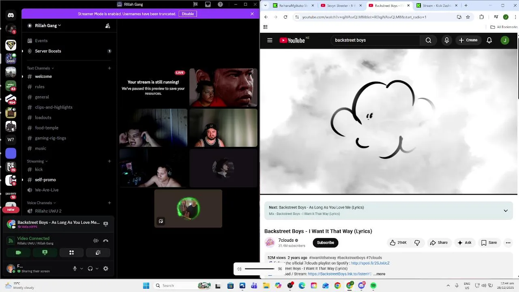Bookmark this page star icon
The image size is (519, 292).
[x=468, y=17]
